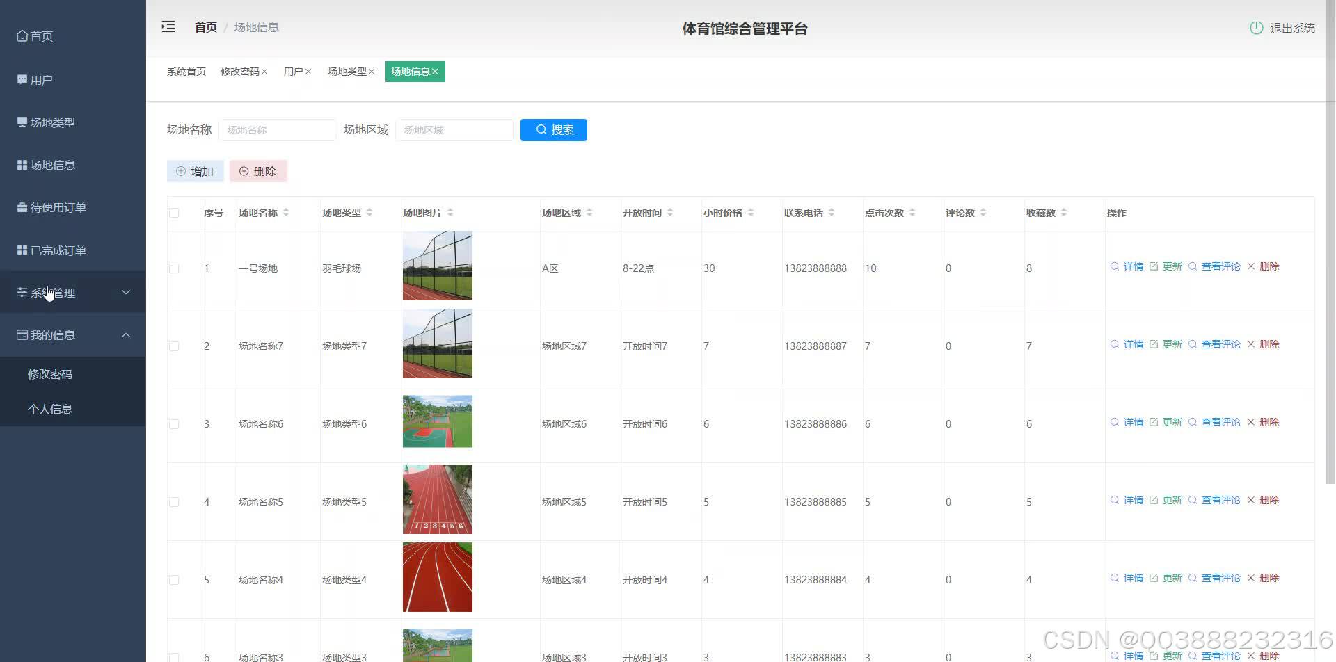Open 详情 for row 场地名称4
This screenshot has width=1336, height=662.
(x=1127, y=578)
